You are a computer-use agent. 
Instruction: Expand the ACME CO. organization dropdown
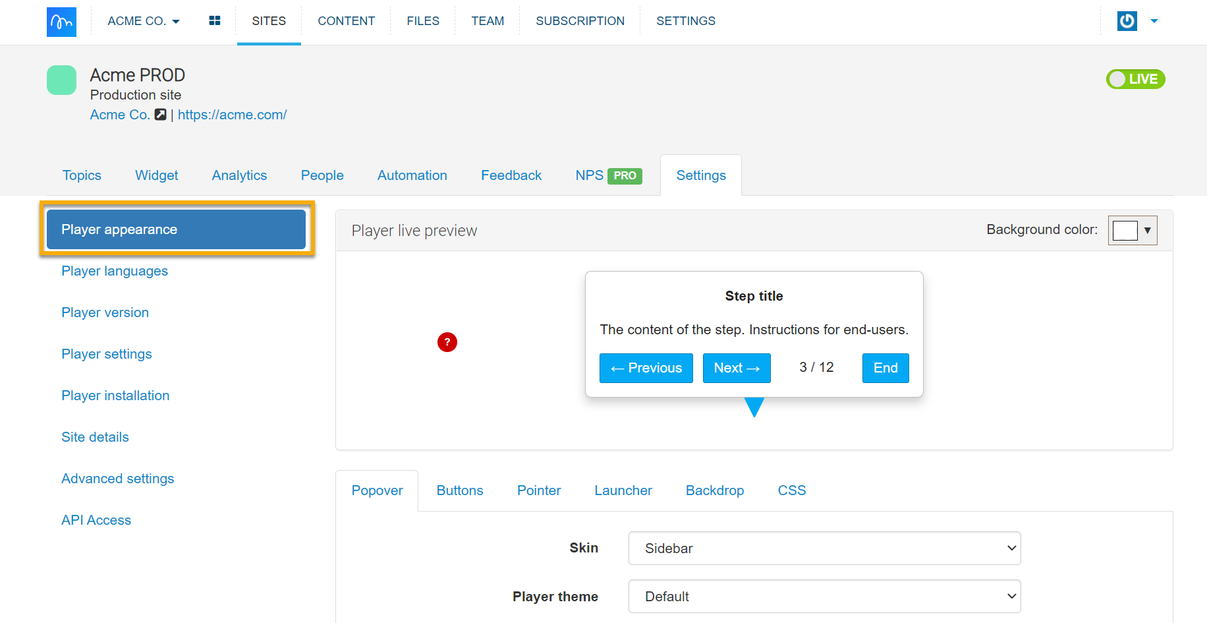click(144, 21)
